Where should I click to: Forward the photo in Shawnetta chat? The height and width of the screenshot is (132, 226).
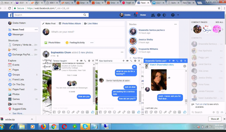[169, 78]
